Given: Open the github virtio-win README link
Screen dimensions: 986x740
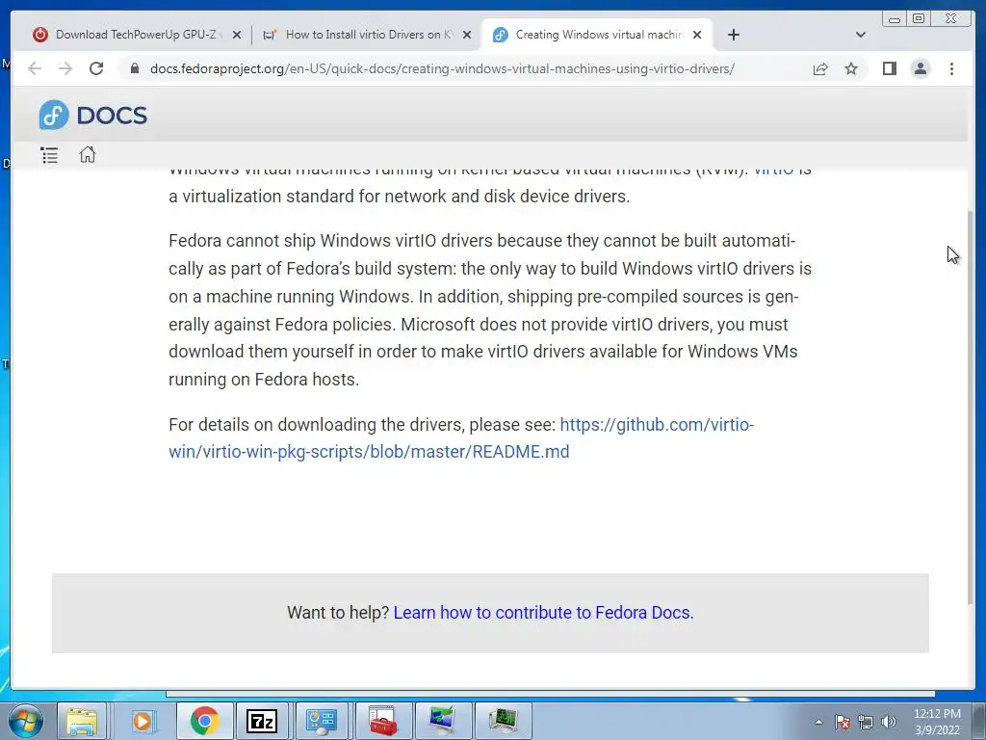Looking at the screenshot, I should pyautogui.click(x=461, y=438).
